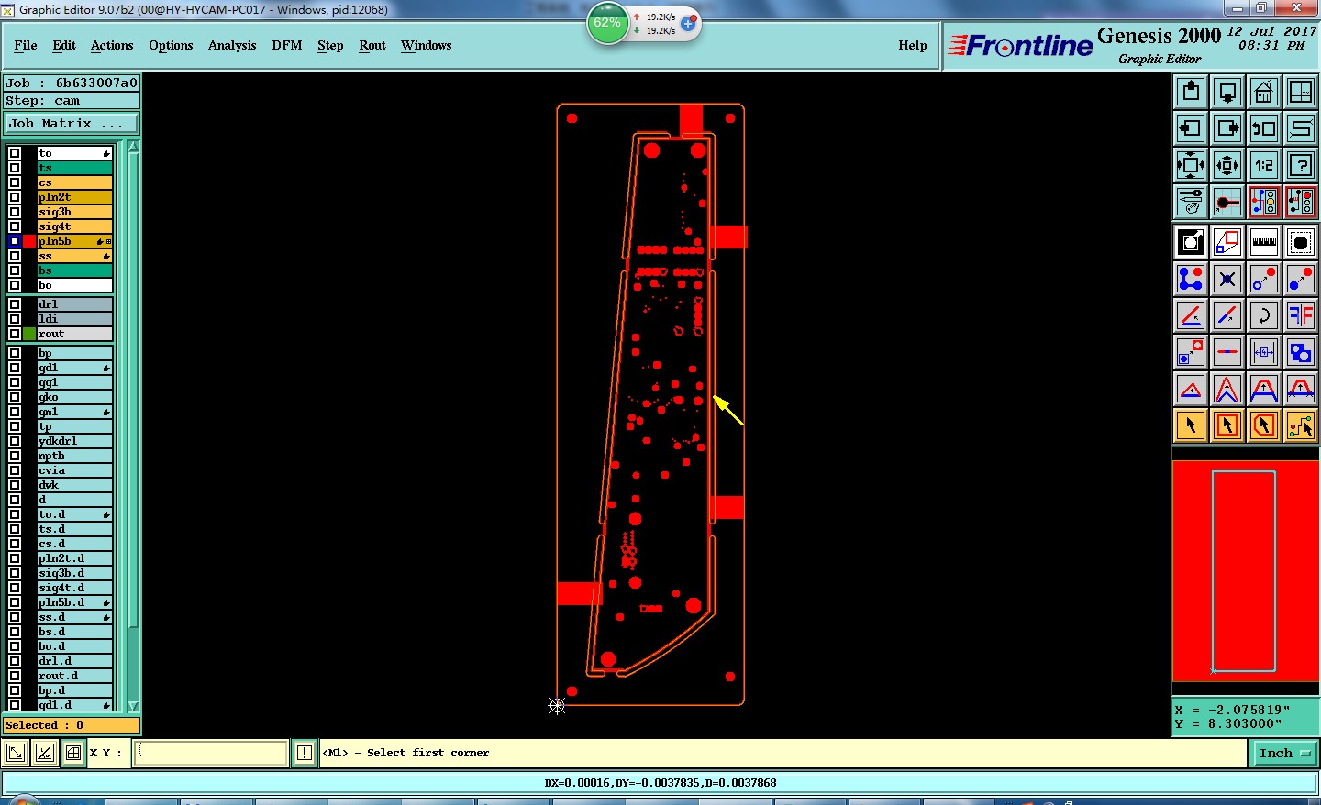
Task: Click the overlapping blue squares icon
Action: tap(1301, 352)
